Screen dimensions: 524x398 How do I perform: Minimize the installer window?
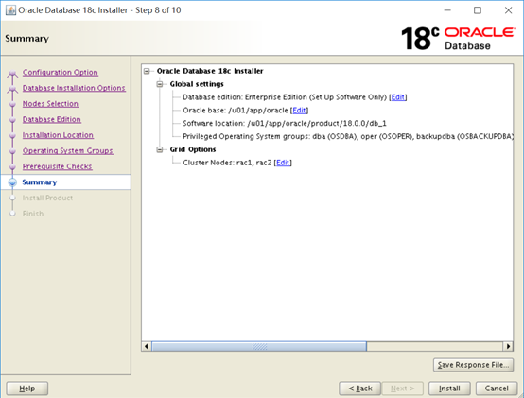coord(447,10)
